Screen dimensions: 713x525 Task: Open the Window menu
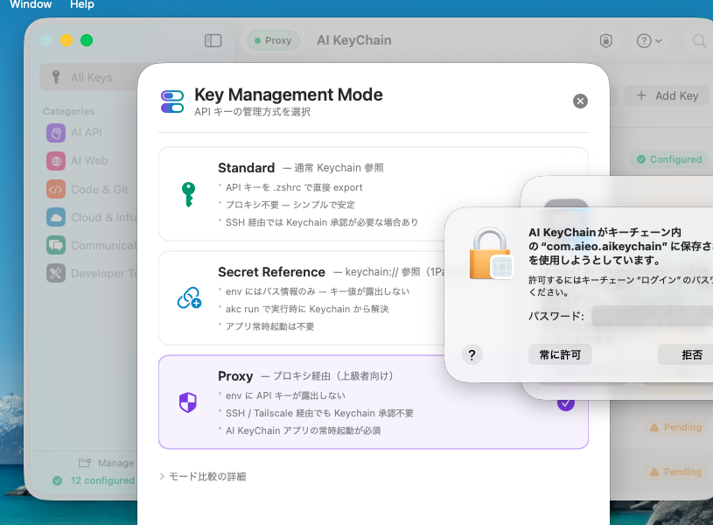click(31, 4)
